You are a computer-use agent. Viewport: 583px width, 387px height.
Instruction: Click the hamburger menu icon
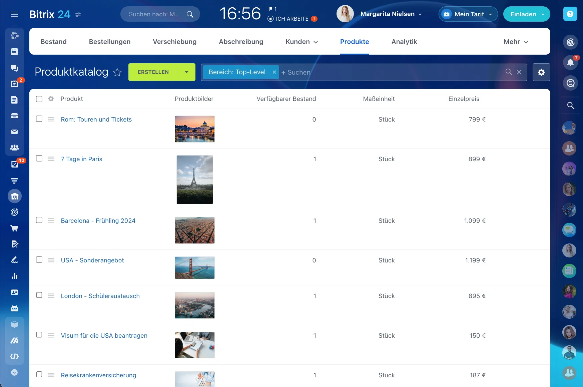pyautogui.click(x=14, y=14)
